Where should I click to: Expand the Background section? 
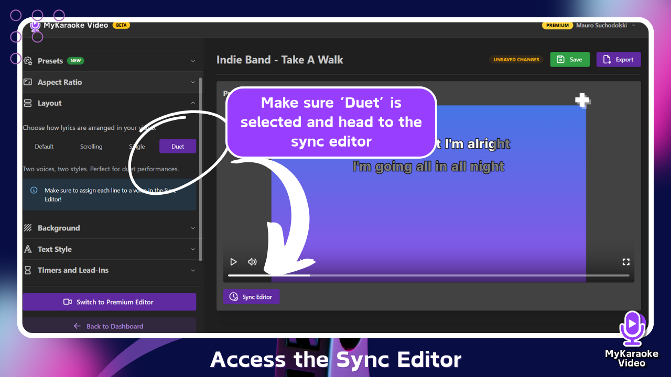(x=109, y=228)
